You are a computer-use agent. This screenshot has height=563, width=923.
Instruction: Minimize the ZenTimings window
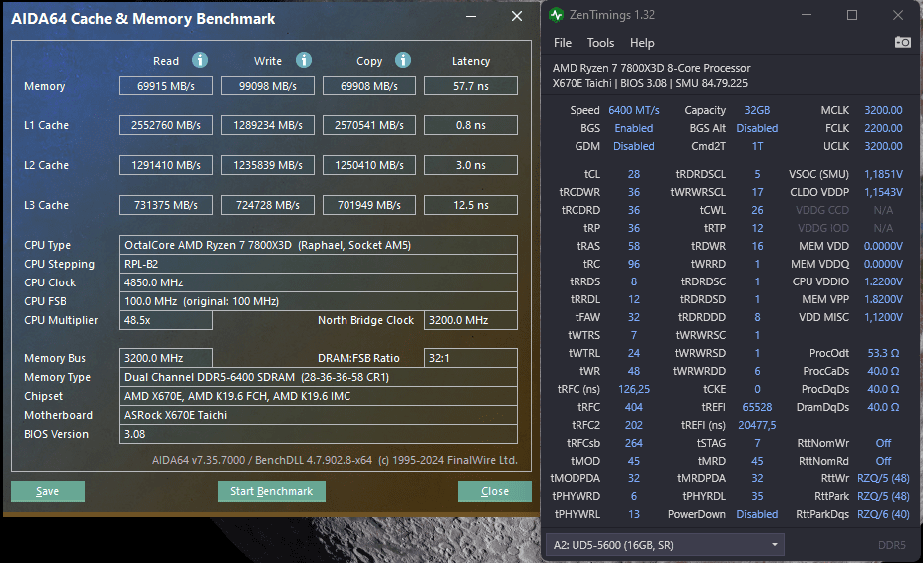point(807,15)
